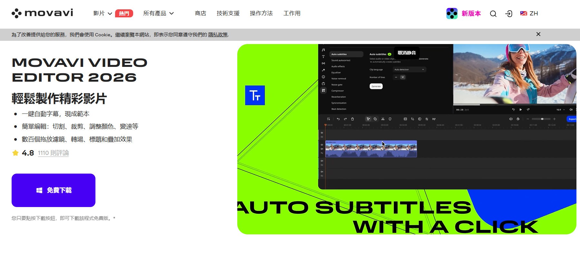Choose single-line option for Number of lines

(x=396, y=77)
